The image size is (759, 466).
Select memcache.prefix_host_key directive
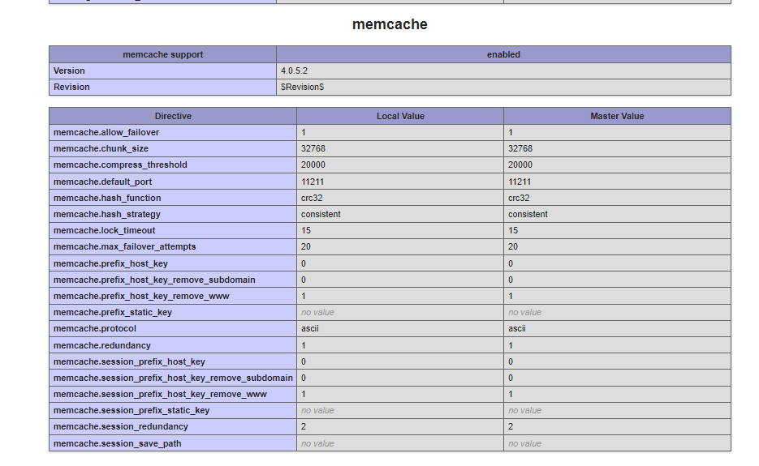click(110, 264)
